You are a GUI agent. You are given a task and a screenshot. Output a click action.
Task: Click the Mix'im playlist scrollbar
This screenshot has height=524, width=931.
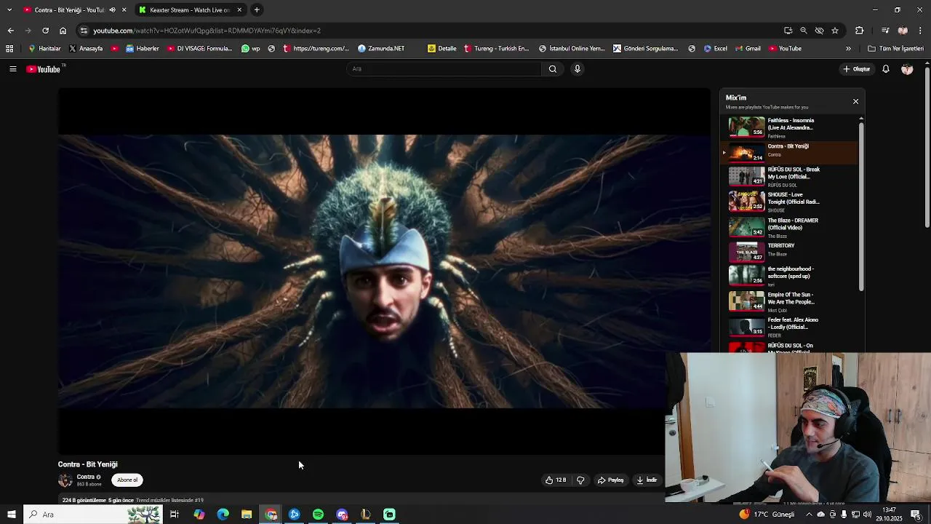point(861,206)
